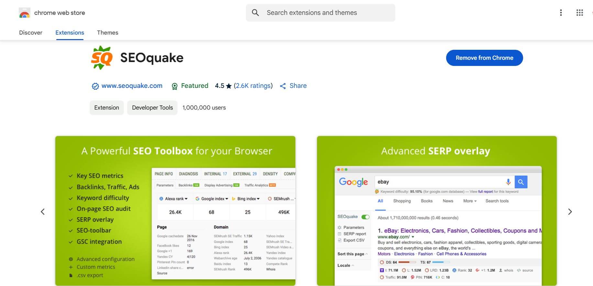This screenshot has height=286, width=593.
Task: Click in the Search extensions and themes field
Action: click(x=320, y=13)
